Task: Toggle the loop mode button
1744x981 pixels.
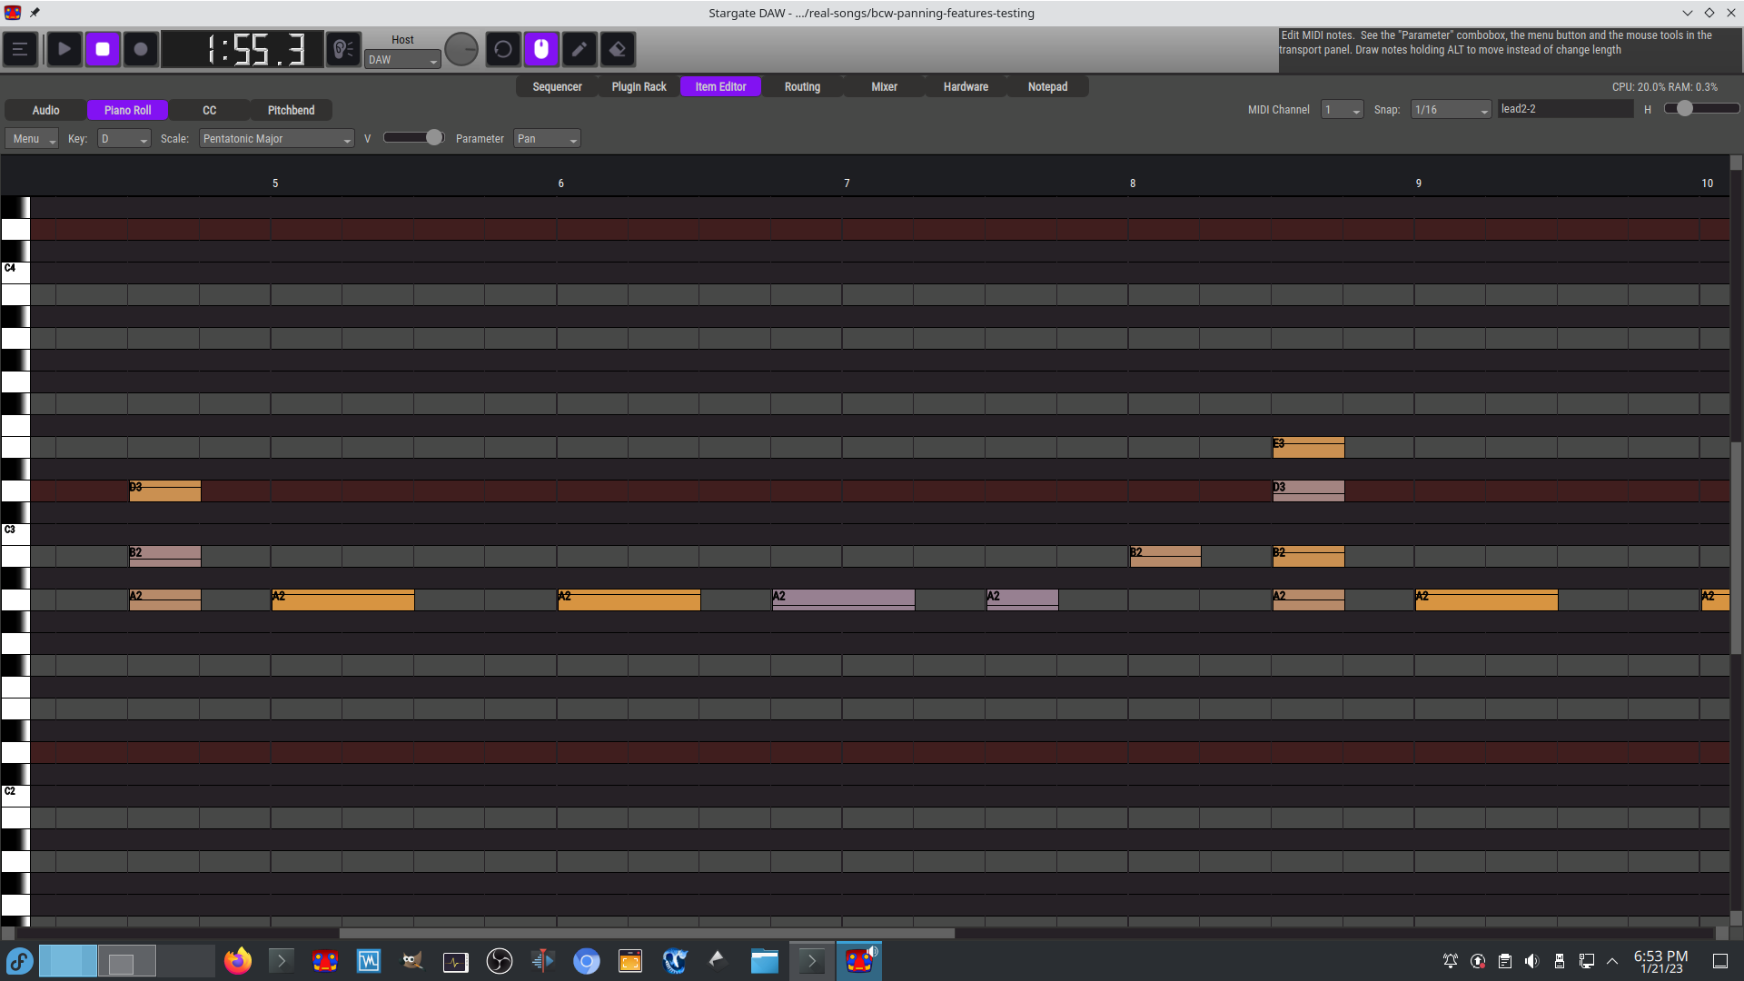Action: [x=503, y=49]
